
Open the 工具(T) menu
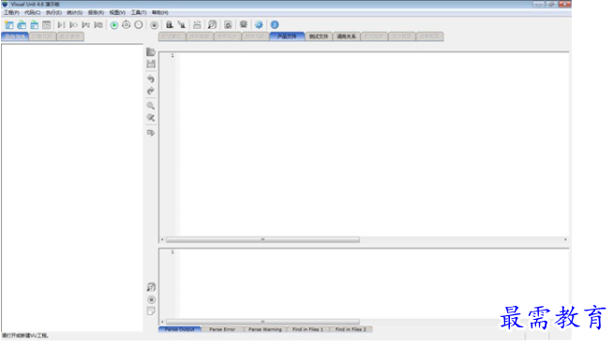pos(139,12)
